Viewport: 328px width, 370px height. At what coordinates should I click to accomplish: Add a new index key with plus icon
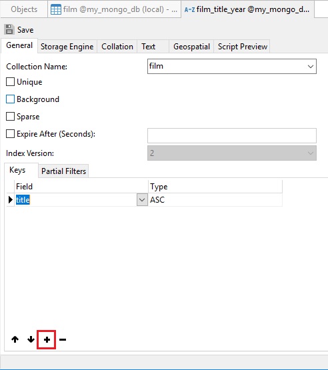[47, 339]
